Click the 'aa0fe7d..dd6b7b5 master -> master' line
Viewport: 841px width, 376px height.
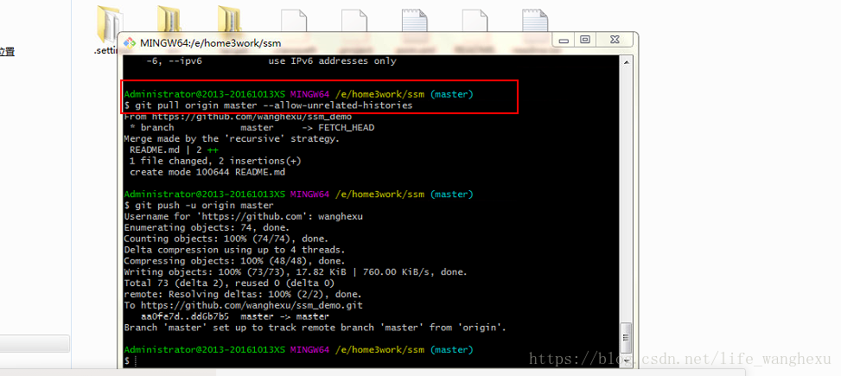[235, 316]
